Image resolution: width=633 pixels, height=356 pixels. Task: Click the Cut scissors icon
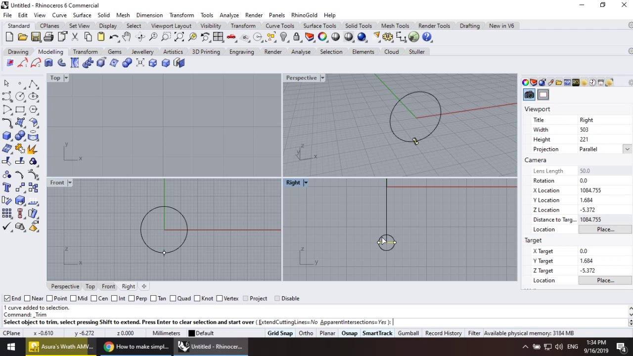pyautogui.click(x=75, y=37)
